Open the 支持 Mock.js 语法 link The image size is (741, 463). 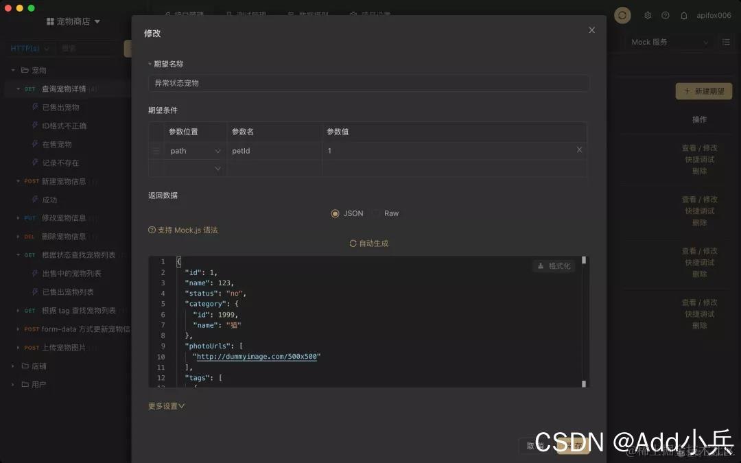tap(183, 230)
